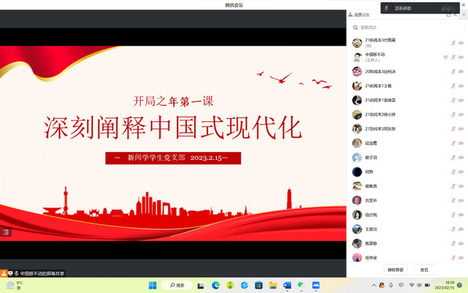468x293 pixels.
Task: Click the 解除静音 unmute button
Action: click(x=395, y=269)
